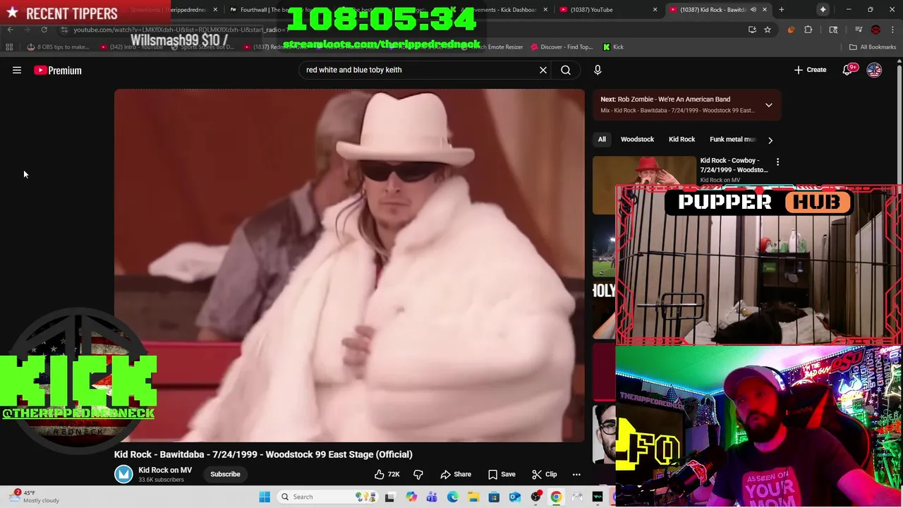The height and width of the screenshot is (508, 903).
Task: Select the Funk metal music chip
Action: [732, 140]
